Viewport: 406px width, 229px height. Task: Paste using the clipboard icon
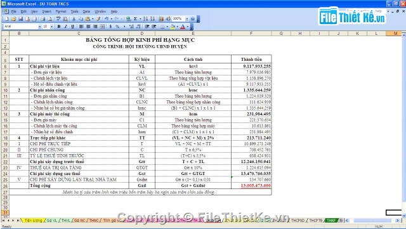coord(88,19)
